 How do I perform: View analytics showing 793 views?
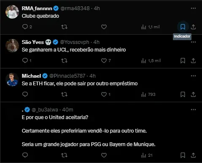148,94
